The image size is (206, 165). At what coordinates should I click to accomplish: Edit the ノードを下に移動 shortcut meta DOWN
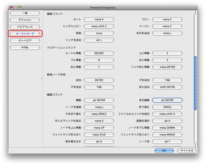(x=167, y=128)
